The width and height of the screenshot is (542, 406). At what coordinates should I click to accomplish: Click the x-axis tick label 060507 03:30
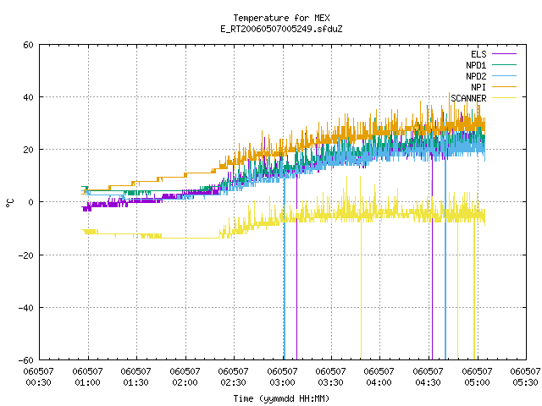point(331,377)
